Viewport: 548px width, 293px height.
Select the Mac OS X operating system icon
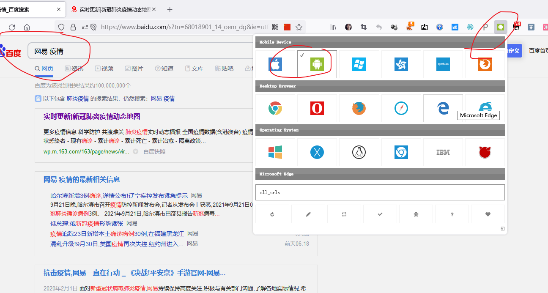[x=317, y=152]
